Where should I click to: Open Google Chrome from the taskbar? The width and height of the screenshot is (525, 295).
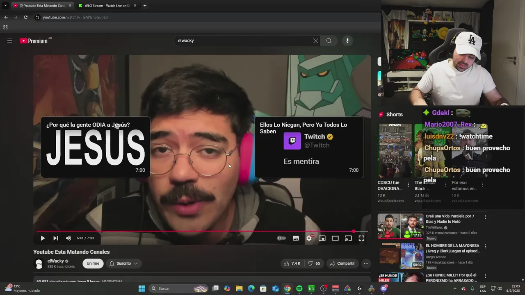pyautogui.click(x=288, y=288)
